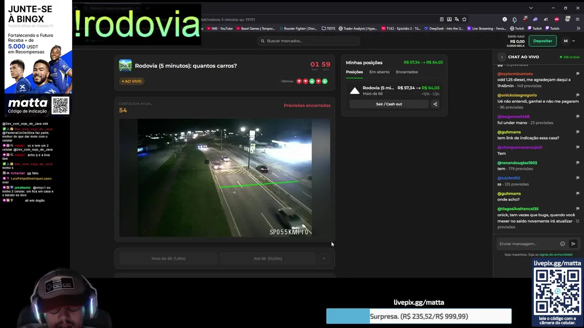
Task: Click username @taylormizumoto in chat
Action: 515,74
